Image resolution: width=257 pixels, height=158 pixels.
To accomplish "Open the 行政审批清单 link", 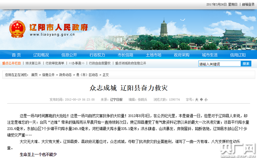I will coord(55,63).
